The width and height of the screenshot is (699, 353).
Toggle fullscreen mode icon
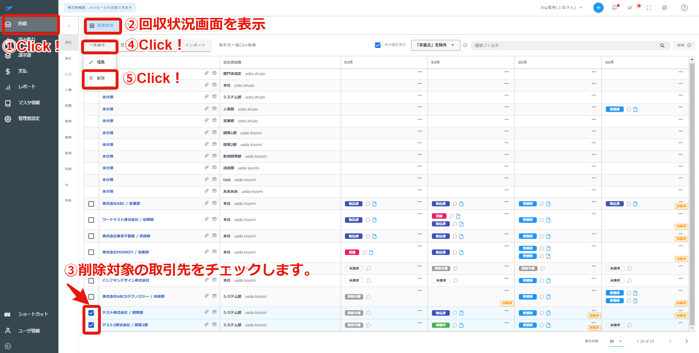click(x=649, y=8)
